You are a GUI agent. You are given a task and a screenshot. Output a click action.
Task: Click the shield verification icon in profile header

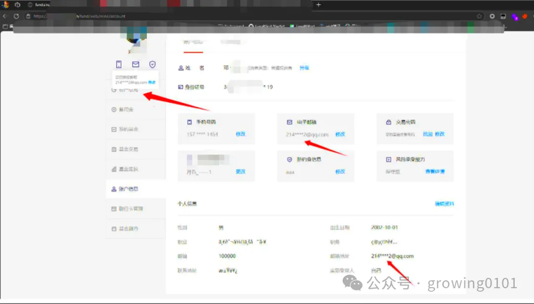pyautogui.click(x=152, y=64)
